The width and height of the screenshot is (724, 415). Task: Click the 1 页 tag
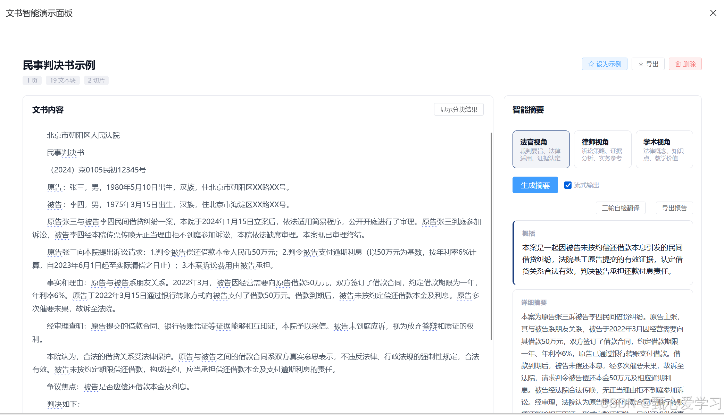[x=32, y=81]
